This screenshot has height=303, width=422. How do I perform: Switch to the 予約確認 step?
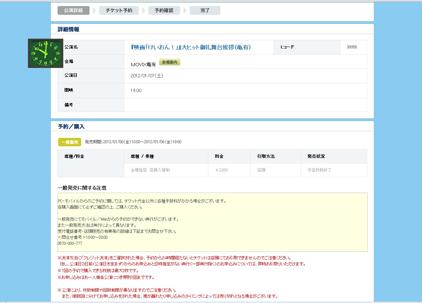(164, 10)
